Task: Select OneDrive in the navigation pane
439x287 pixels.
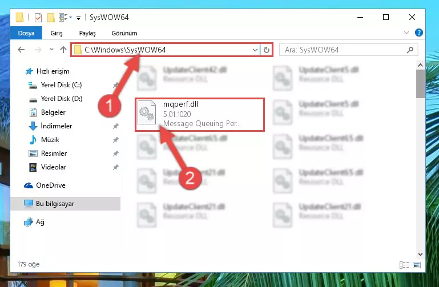Action: pyautogui.click(x=50, y=185)
